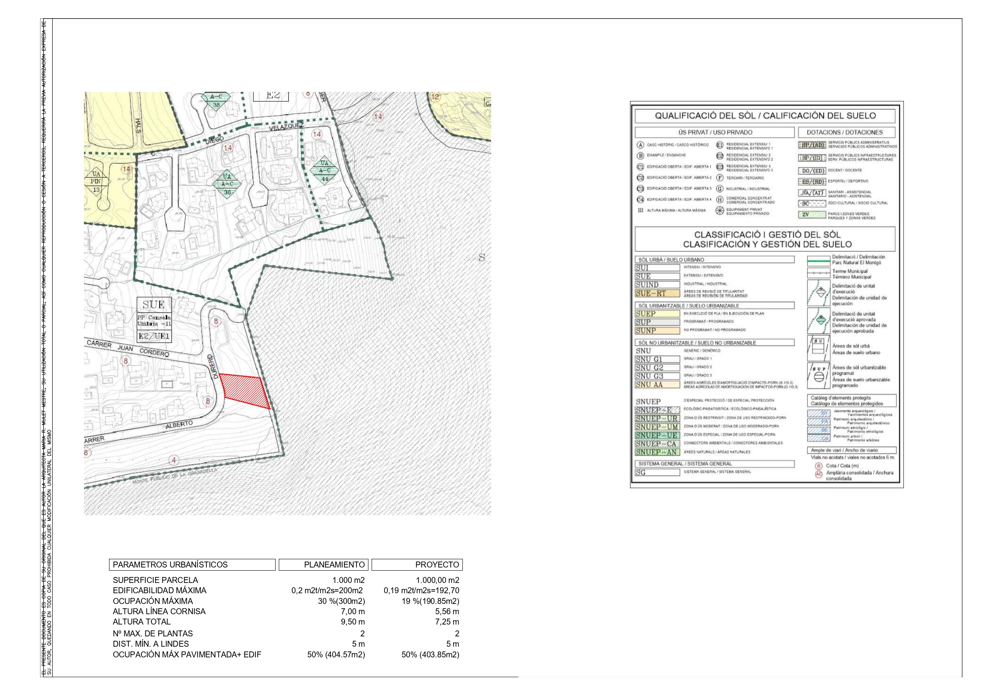Click the 'SUPERFICIE PARCELA' row label
Screen dimensions: 983x695
click(x=155, y=580)
